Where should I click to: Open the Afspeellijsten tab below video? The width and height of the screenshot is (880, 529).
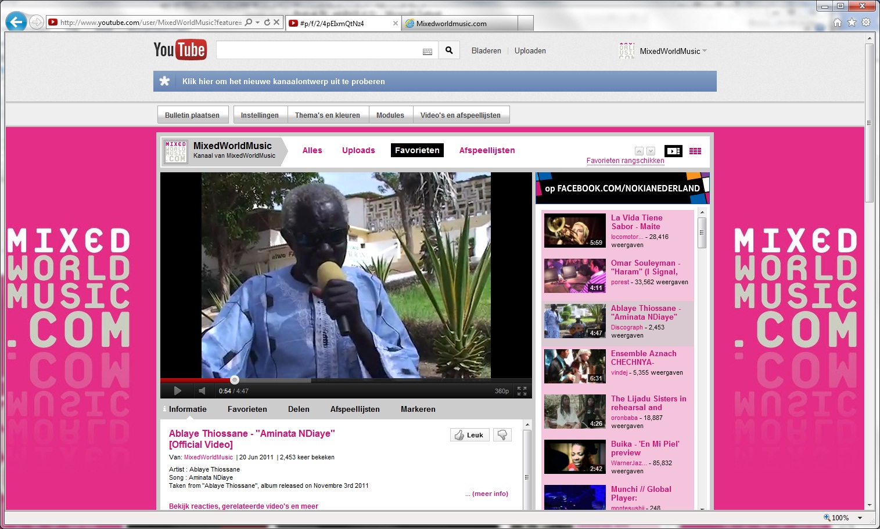(x=355, y=409)
